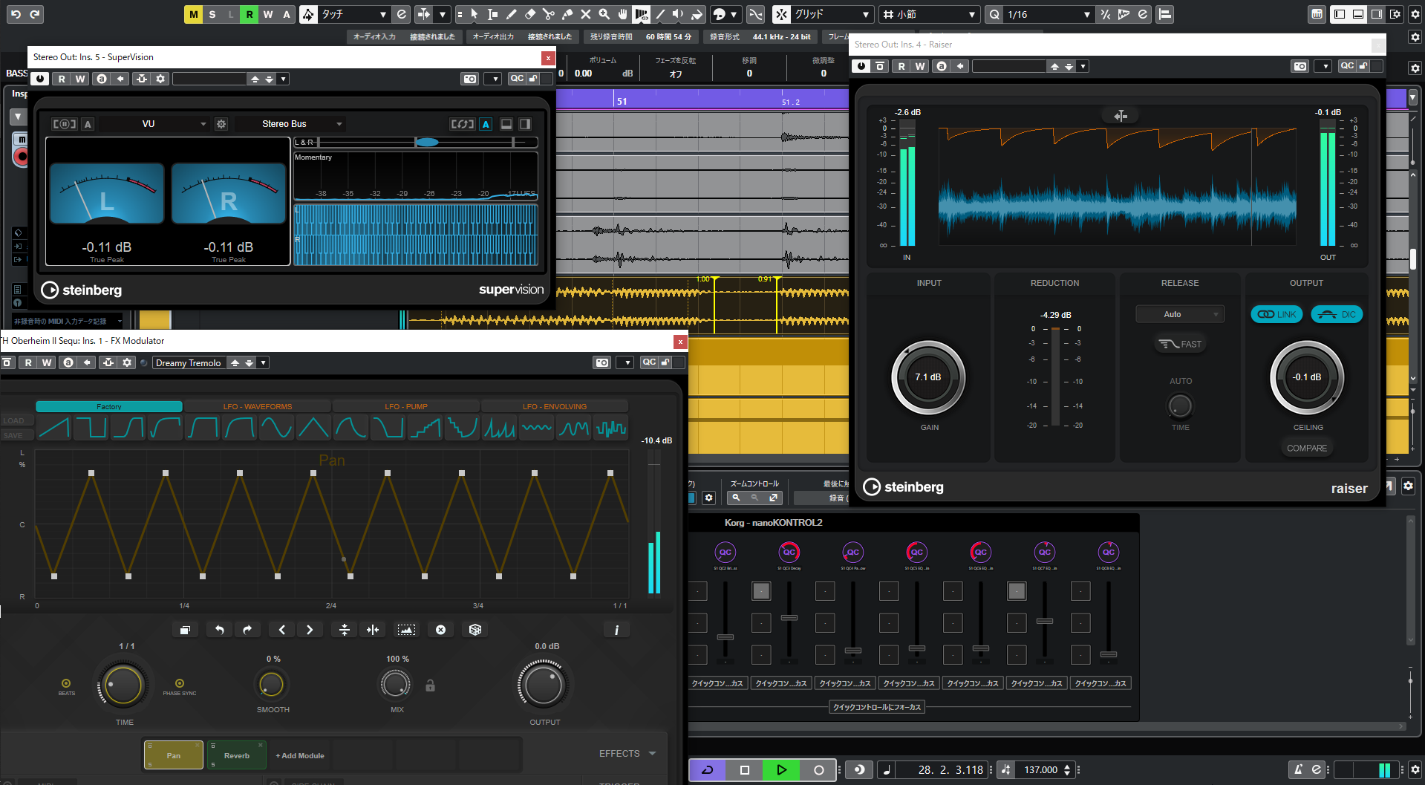Click Add Module in FX Modulator

tap(300, 755)
